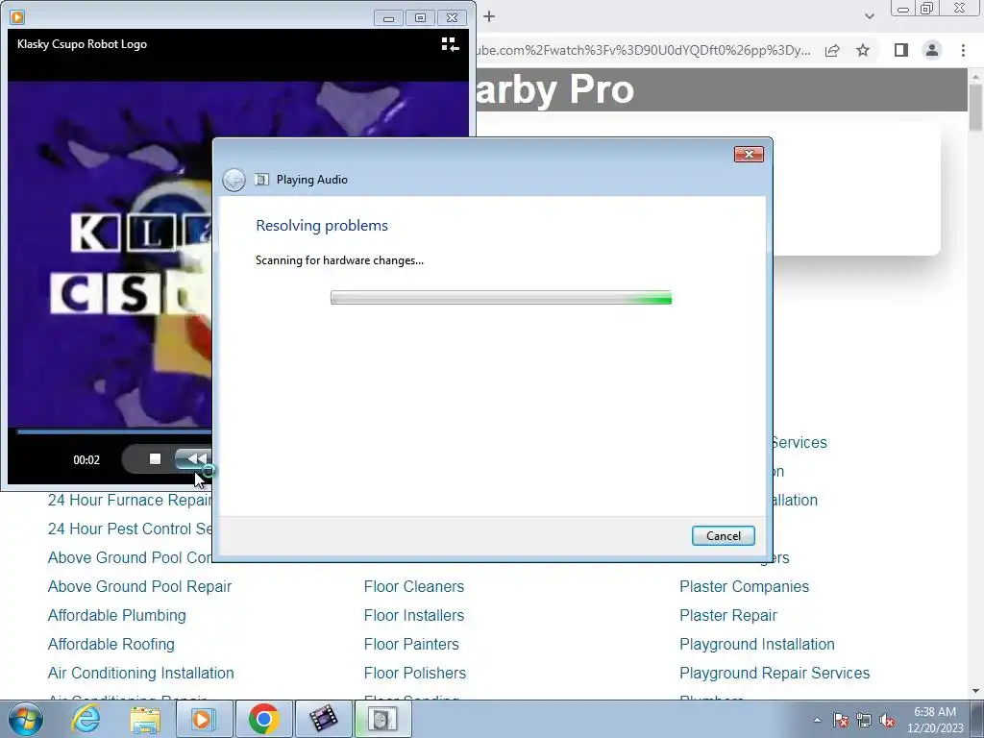The width and height of the screenshot is (984, 738).
Task: Open muted volume tray icon
Action: point(887,721)
